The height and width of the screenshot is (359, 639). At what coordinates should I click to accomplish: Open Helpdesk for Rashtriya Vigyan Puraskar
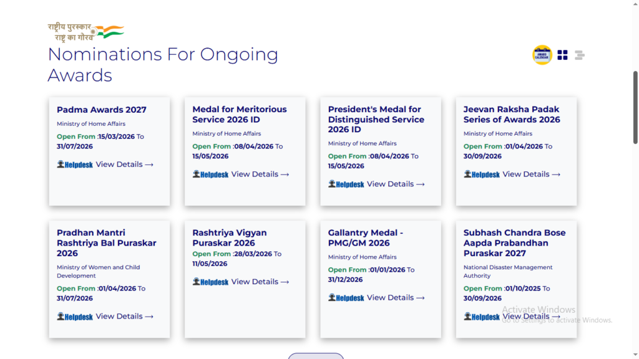point(210,282)
